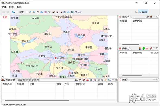Maximize the 消息栏 panel
Screen dimensions: 160x106
[157, 16]
